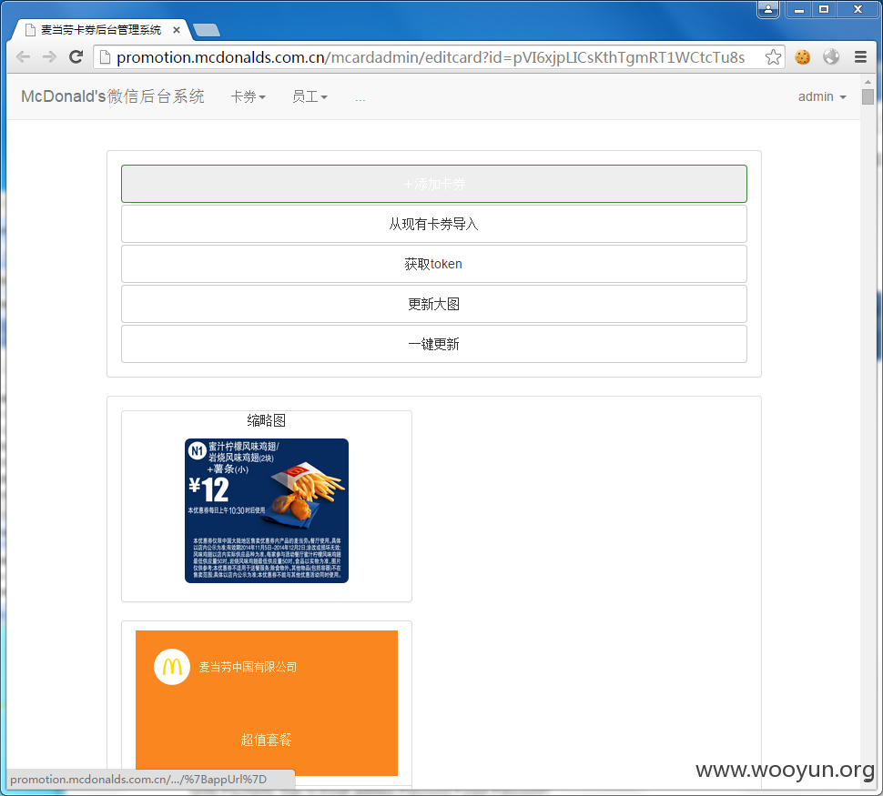Open the Chrome hamburger menu
Viewport: 883px width, 796px height.
tap(860, 56)
